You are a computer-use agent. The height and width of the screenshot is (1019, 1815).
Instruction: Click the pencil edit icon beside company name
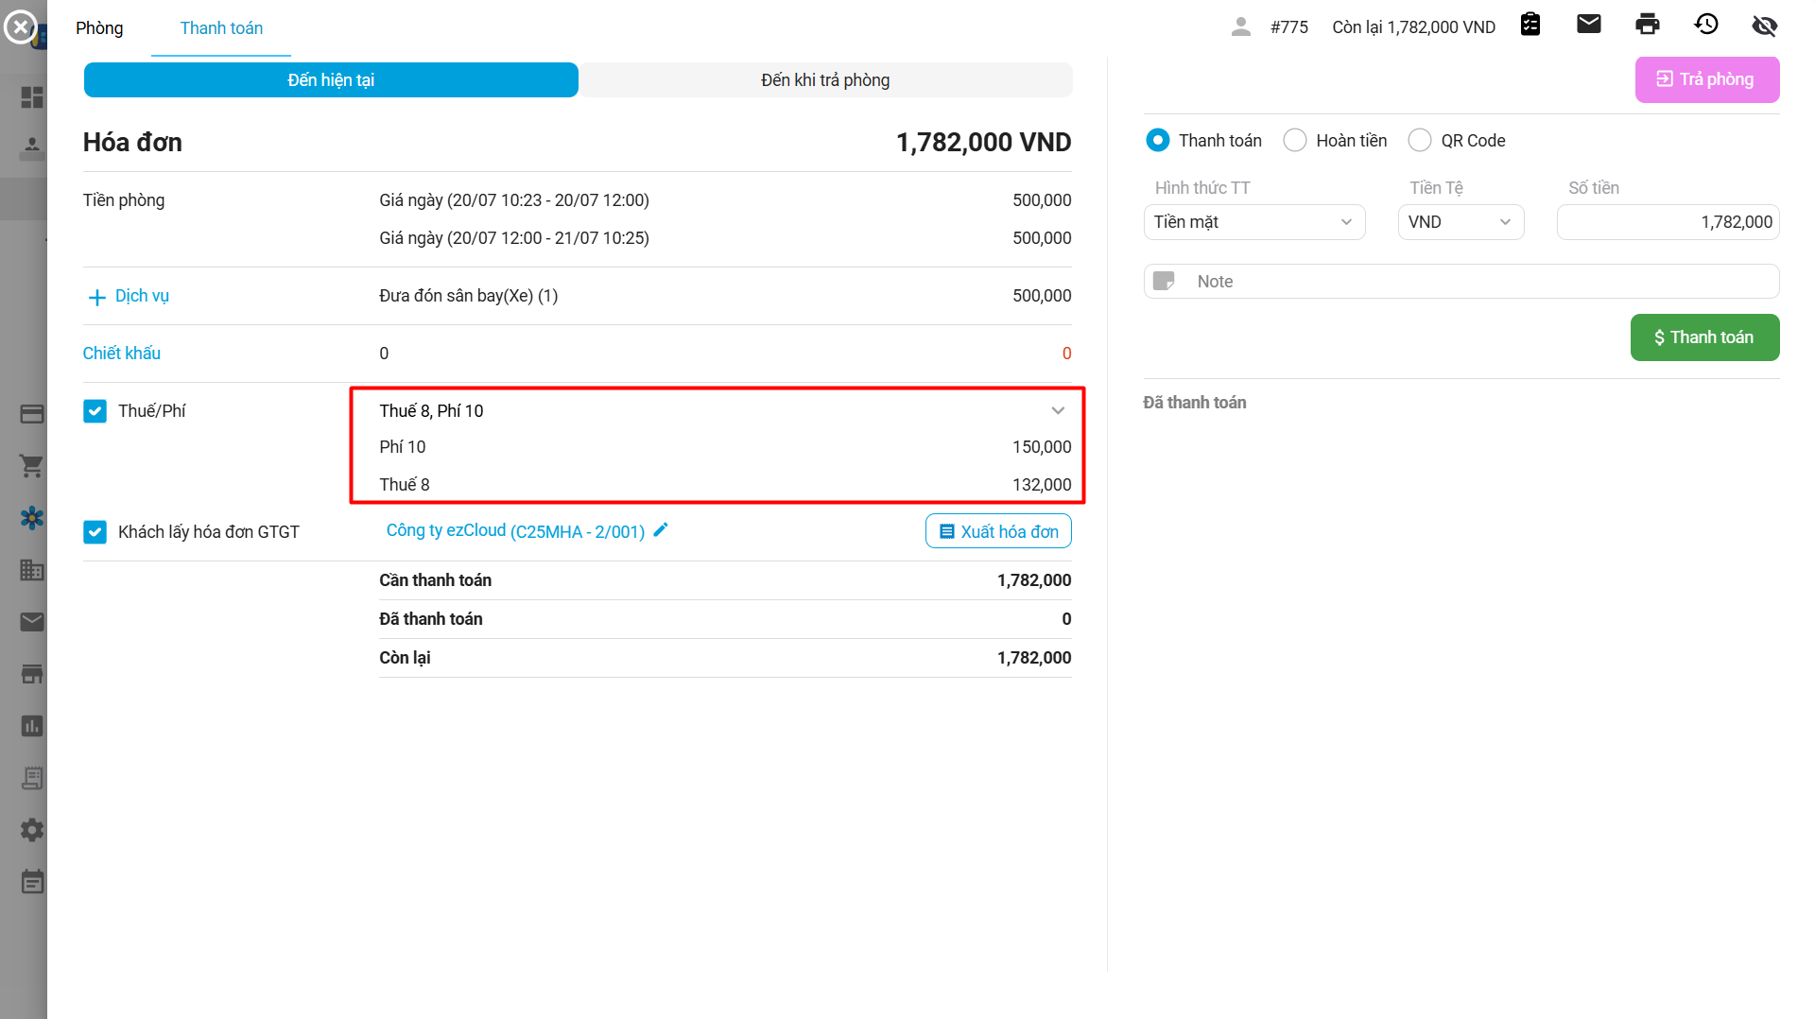661,530
